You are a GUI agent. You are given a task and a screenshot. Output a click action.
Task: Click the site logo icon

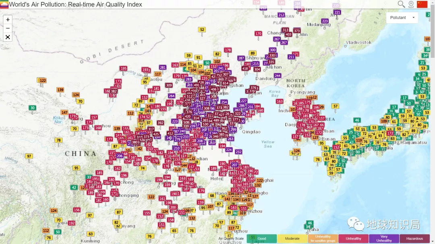point(4,4)
